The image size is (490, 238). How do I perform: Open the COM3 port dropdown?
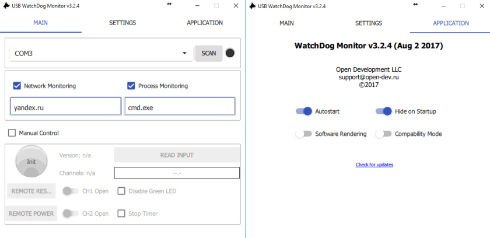(101, 53)
